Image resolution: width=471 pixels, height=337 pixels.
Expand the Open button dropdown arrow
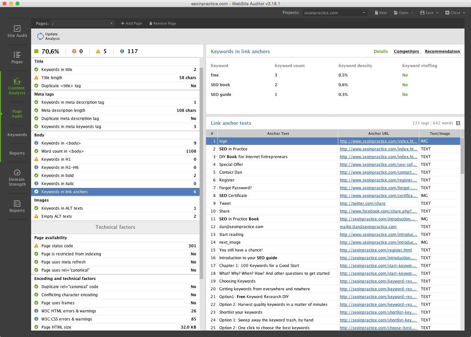(412, 13)
